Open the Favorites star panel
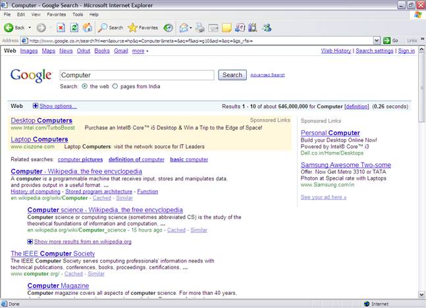 [143, 28]
